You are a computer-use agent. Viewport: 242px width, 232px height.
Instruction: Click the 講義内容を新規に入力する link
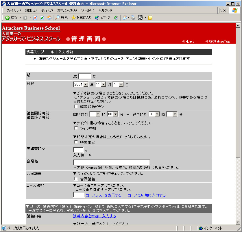tap(95, 216)
